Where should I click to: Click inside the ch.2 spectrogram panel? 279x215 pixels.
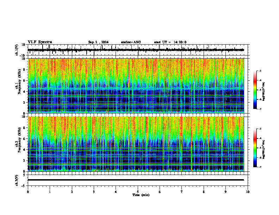pos(136,144)
